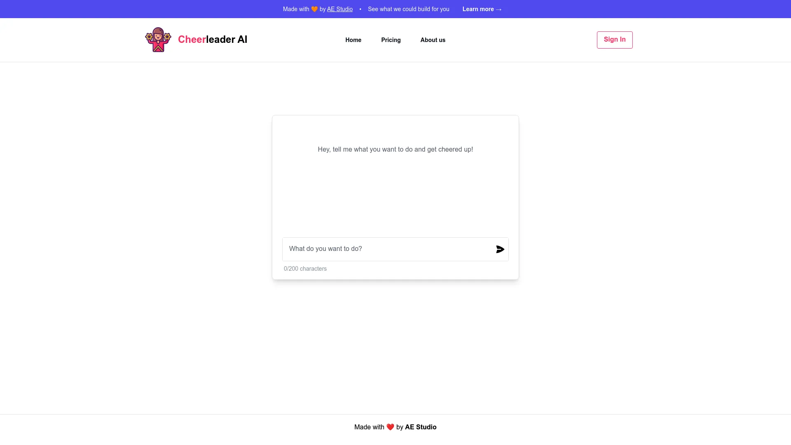
Task: Toggle the top announcement banner
Action: 395,9
